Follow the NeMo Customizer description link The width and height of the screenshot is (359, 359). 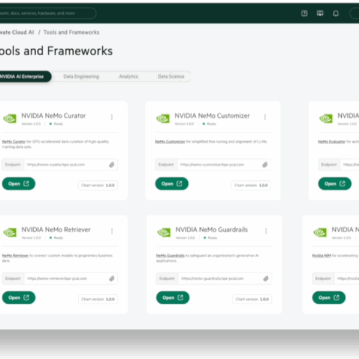[x=170, y=142]
